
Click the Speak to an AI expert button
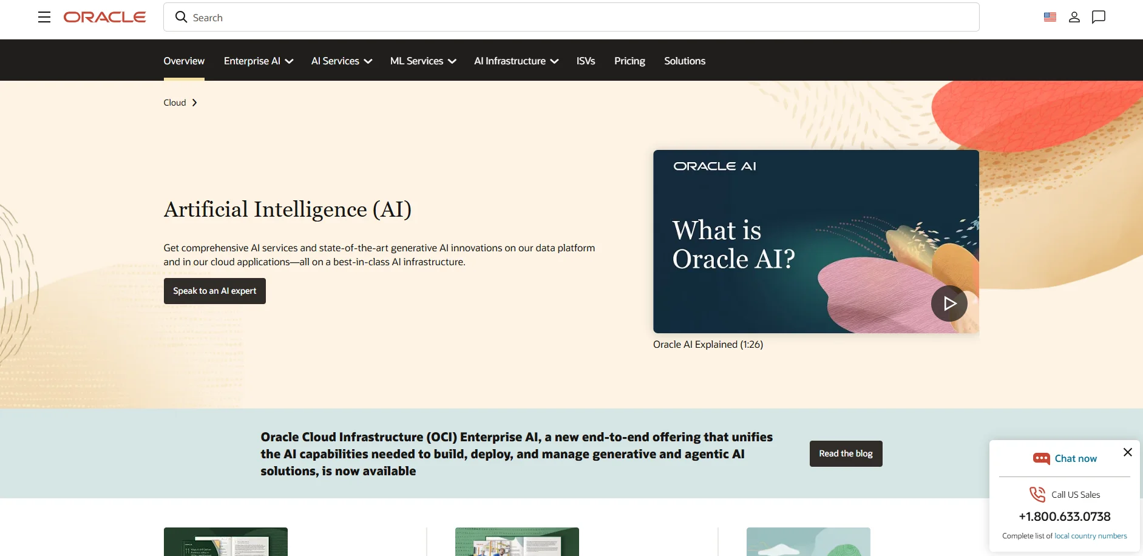(214, 291)
